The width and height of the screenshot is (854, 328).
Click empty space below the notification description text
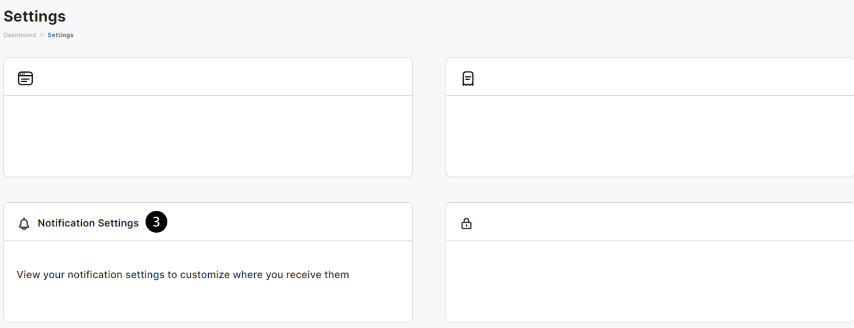(208, 302)
